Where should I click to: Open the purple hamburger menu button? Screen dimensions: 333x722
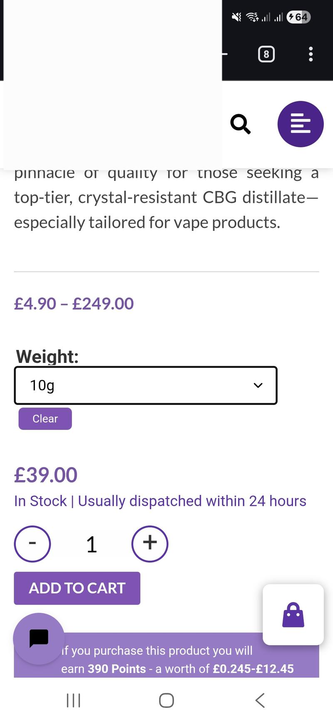pos(301,124)
